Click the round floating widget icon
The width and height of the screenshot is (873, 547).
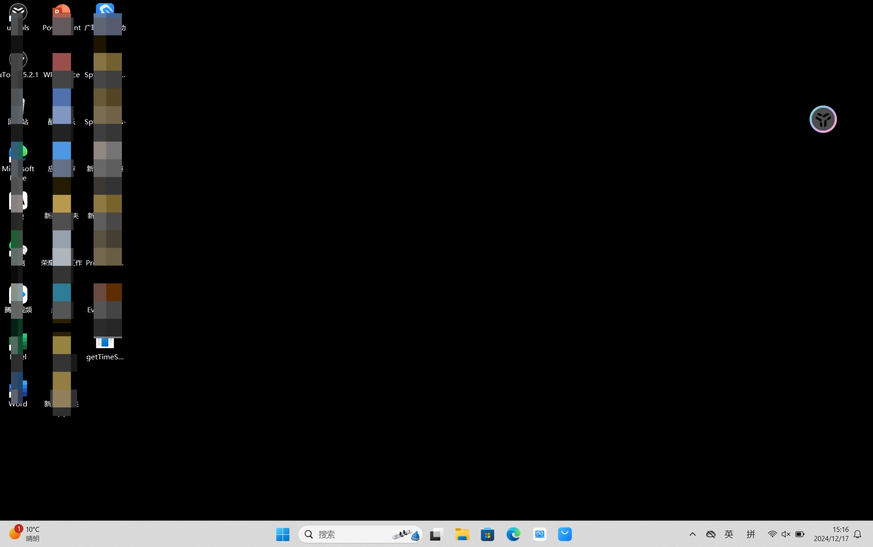tap(823, 119)
